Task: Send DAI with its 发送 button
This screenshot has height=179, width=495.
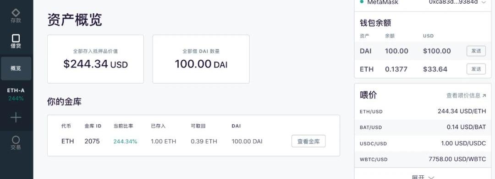Action: click(476, 51)
